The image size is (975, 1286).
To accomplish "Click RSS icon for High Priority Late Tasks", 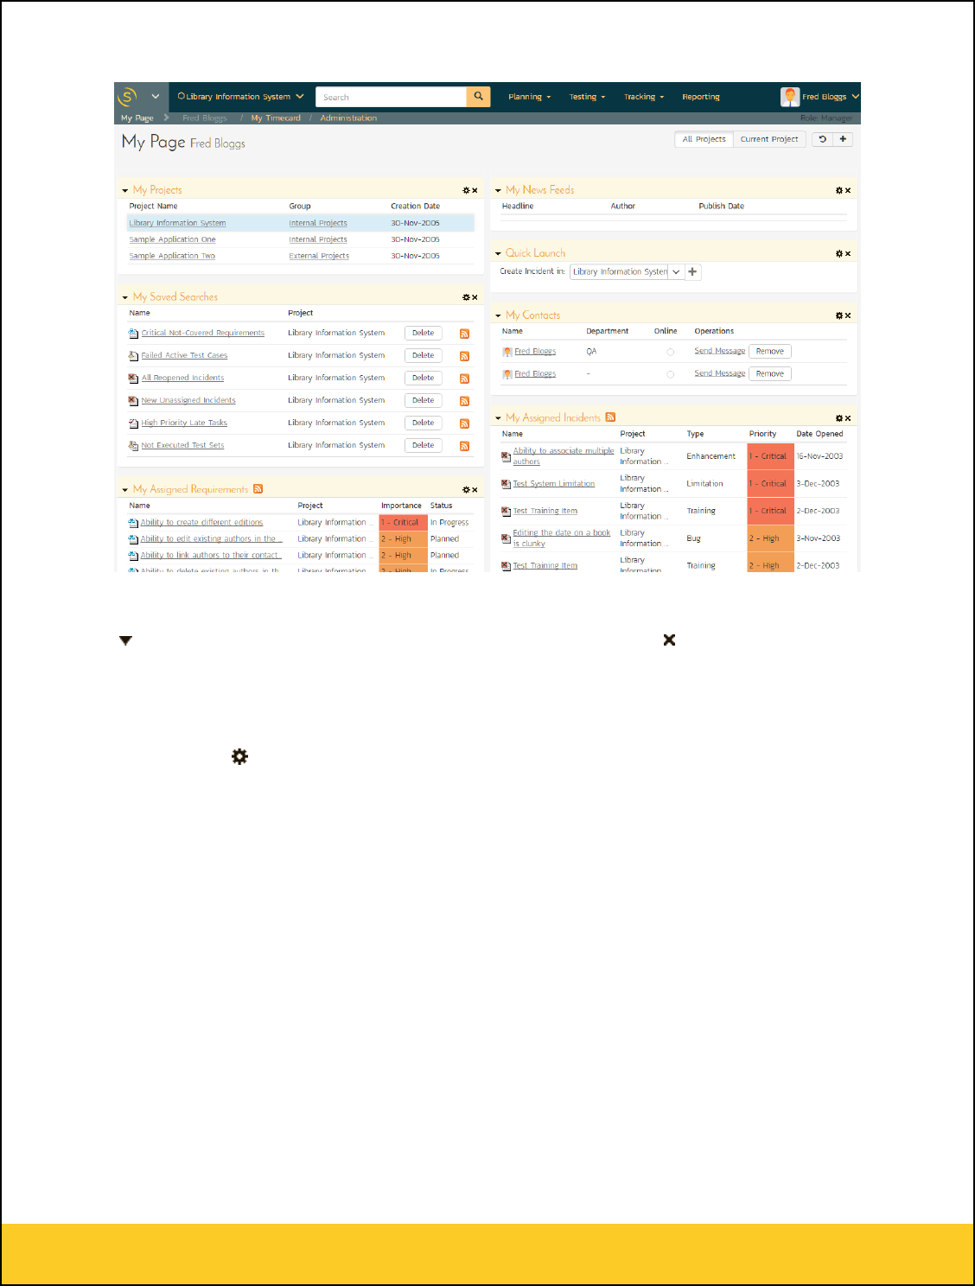I will click(464, 423).
